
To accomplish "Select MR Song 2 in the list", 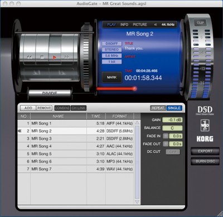I will point(76,131).
